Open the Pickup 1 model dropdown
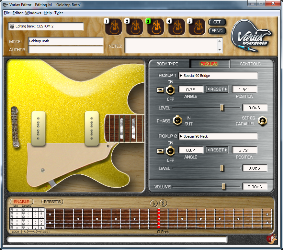The width and height of the screenshot is (283, 250). coord(218,76)
